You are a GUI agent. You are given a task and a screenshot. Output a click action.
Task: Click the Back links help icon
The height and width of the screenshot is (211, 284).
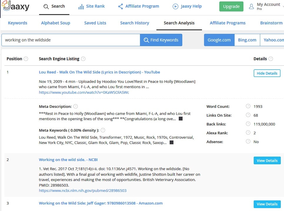[x=248, y=124]
